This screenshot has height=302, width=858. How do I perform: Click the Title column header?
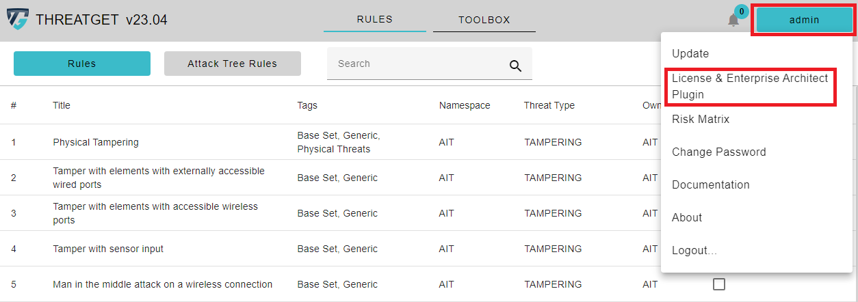[62, 105]
